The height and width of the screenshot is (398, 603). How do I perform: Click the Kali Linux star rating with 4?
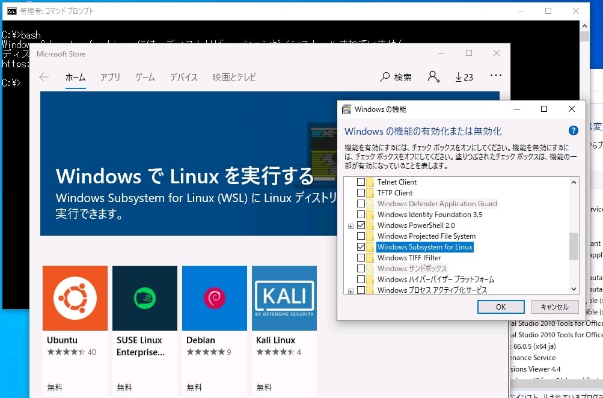[279, 352]
